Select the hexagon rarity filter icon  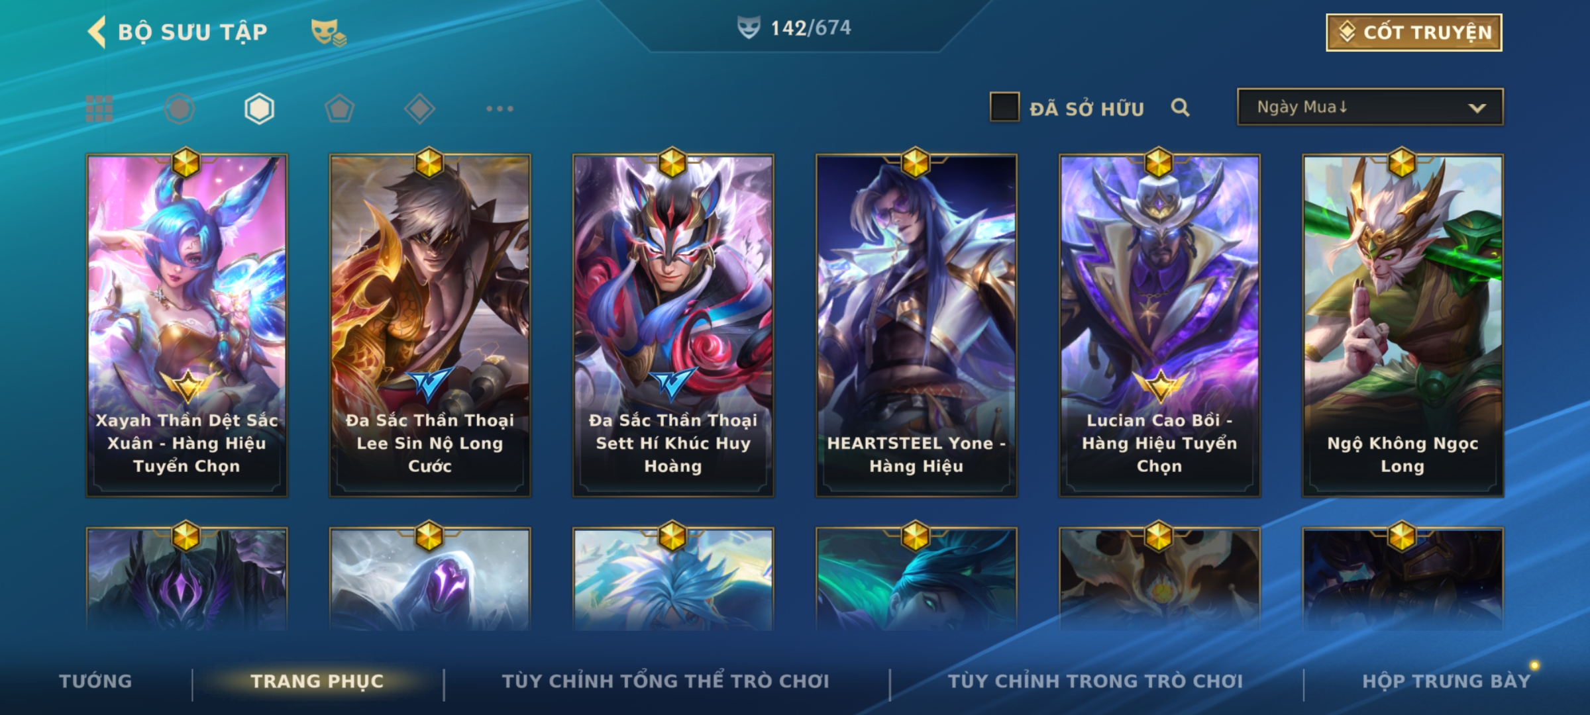point(259,109)
